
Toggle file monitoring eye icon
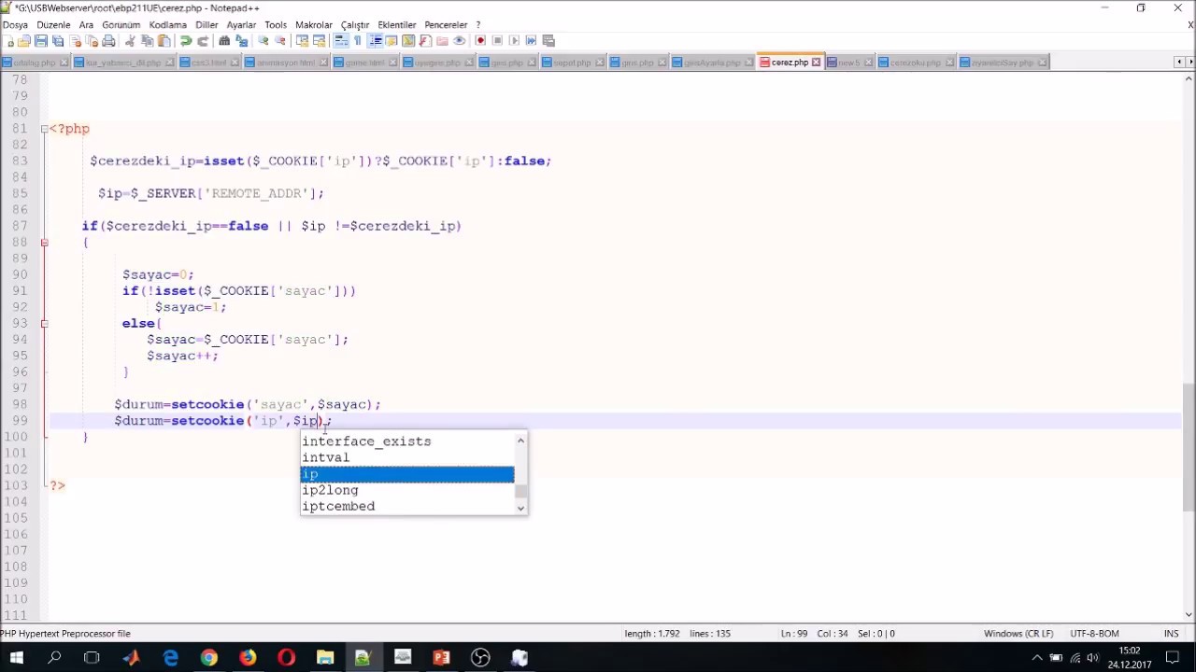[459, 41]
